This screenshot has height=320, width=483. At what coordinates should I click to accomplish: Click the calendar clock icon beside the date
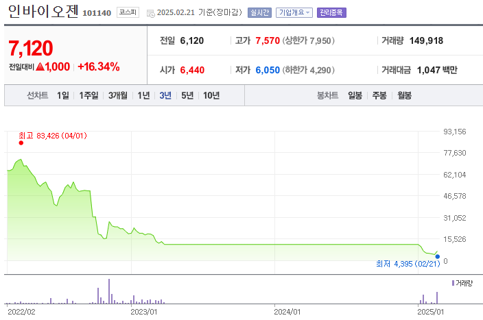pyautogui.click(x=151, y=13)
